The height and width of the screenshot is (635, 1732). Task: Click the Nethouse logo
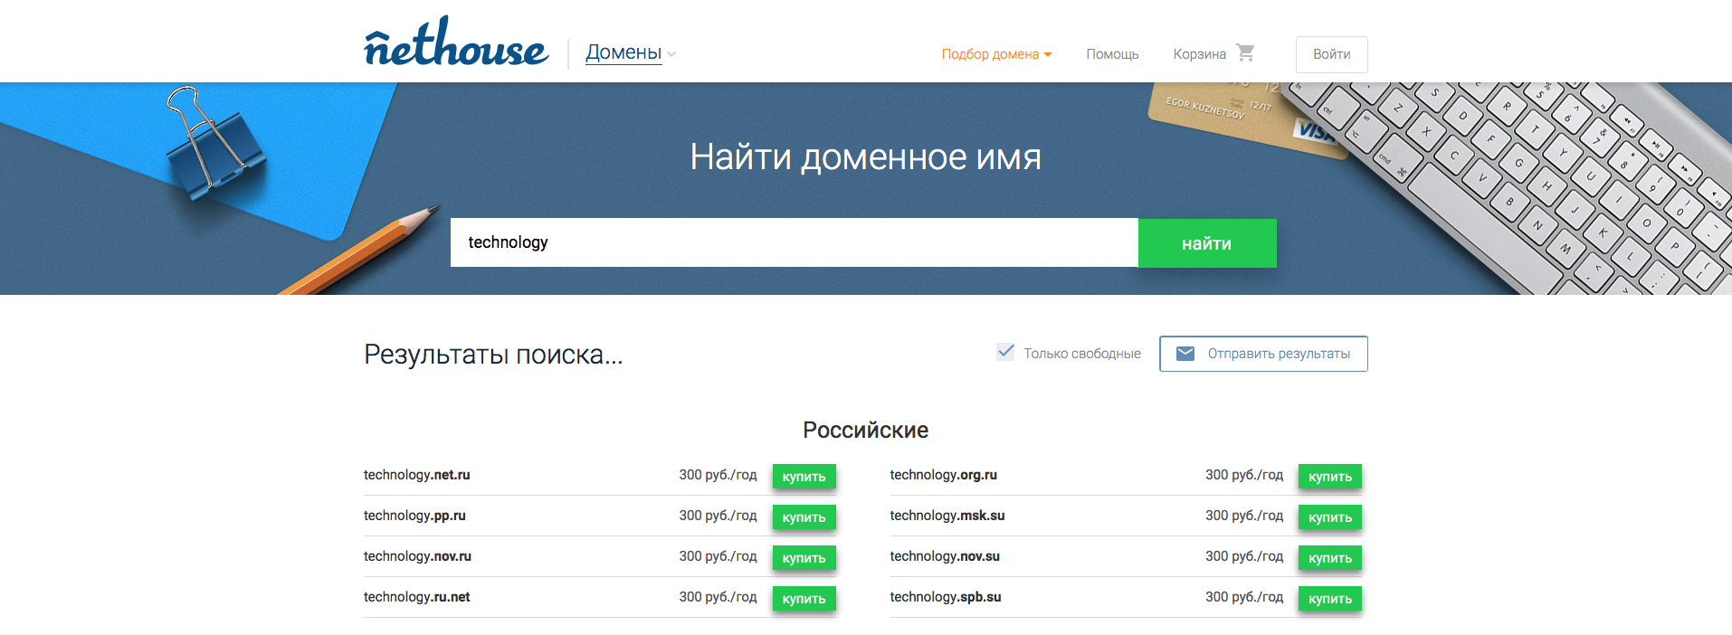pyautogui.click(x=456, y=45)
